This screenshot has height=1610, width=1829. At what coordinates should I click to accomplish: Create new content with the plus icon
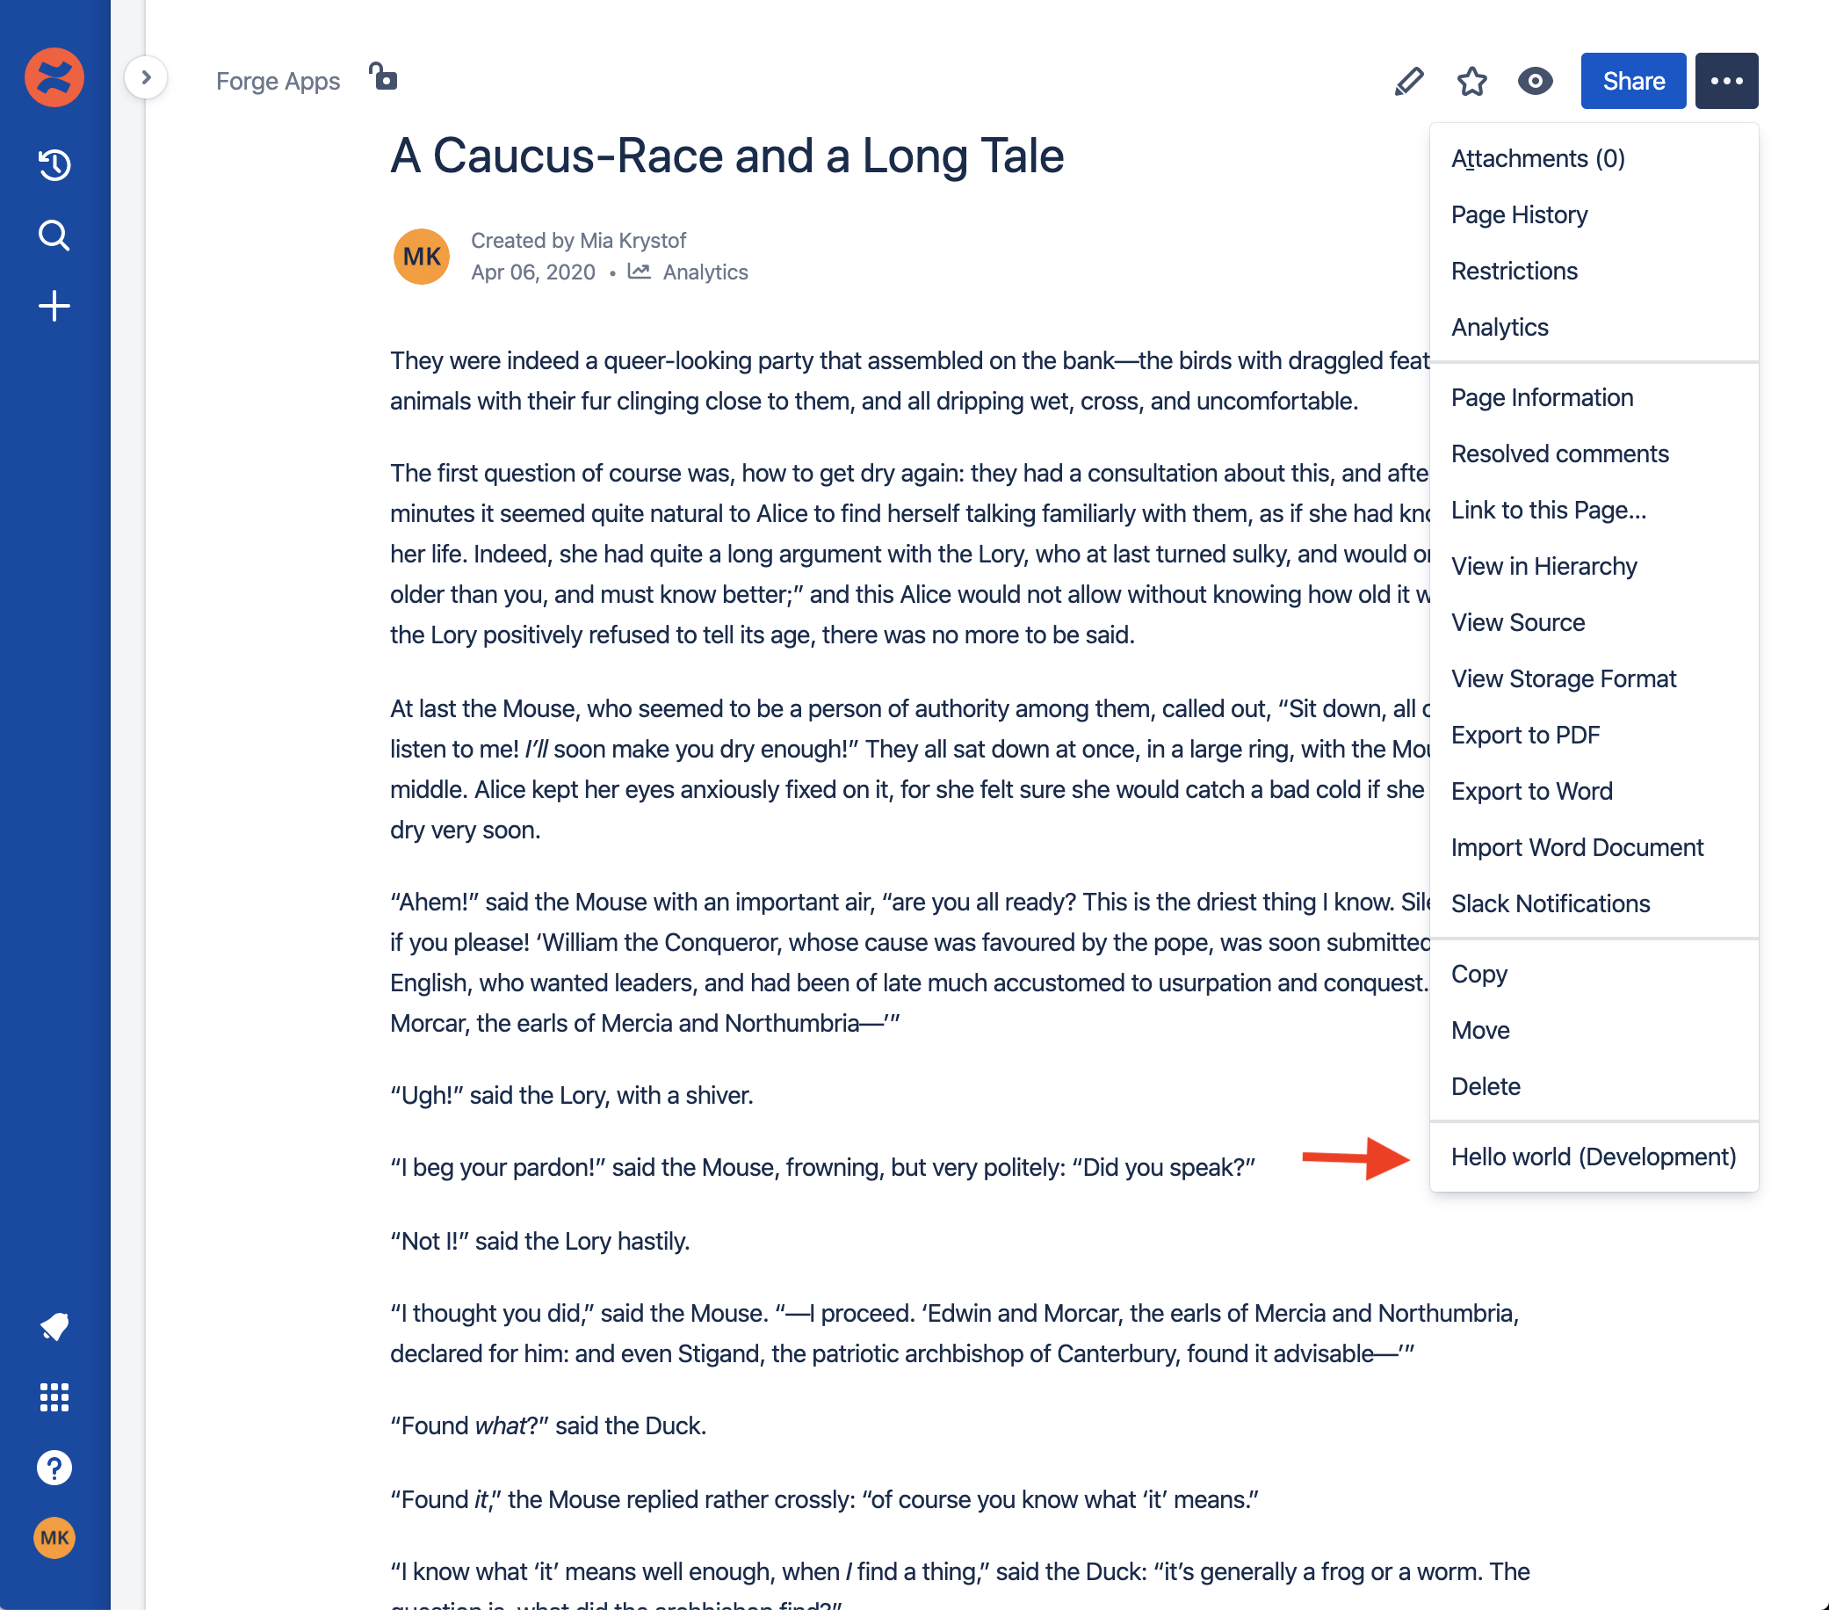click(54, 305)
